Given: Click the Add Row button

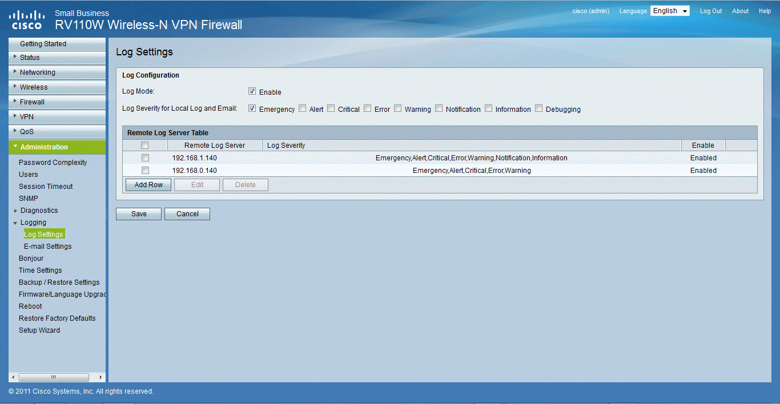Looking at the screenshot, I should point(148,185).
